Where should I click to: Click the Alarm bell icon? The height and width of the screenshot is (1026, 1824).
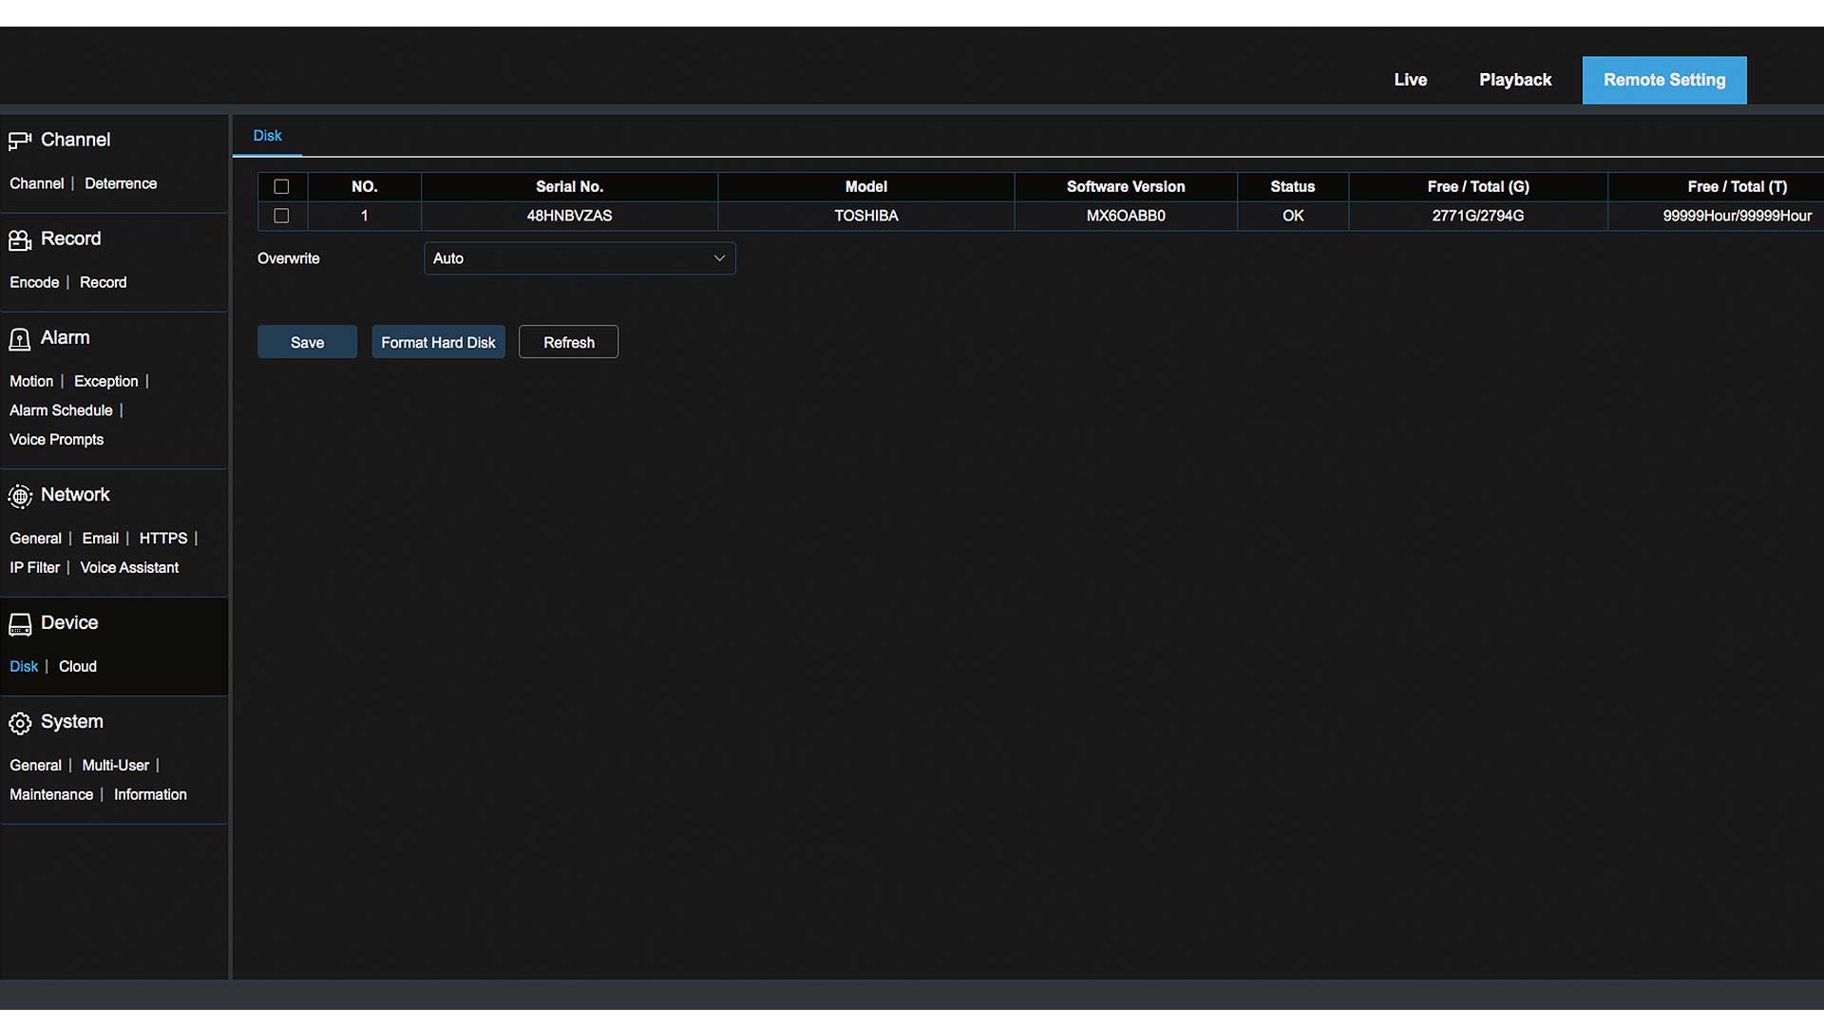(x=20, y=339)
